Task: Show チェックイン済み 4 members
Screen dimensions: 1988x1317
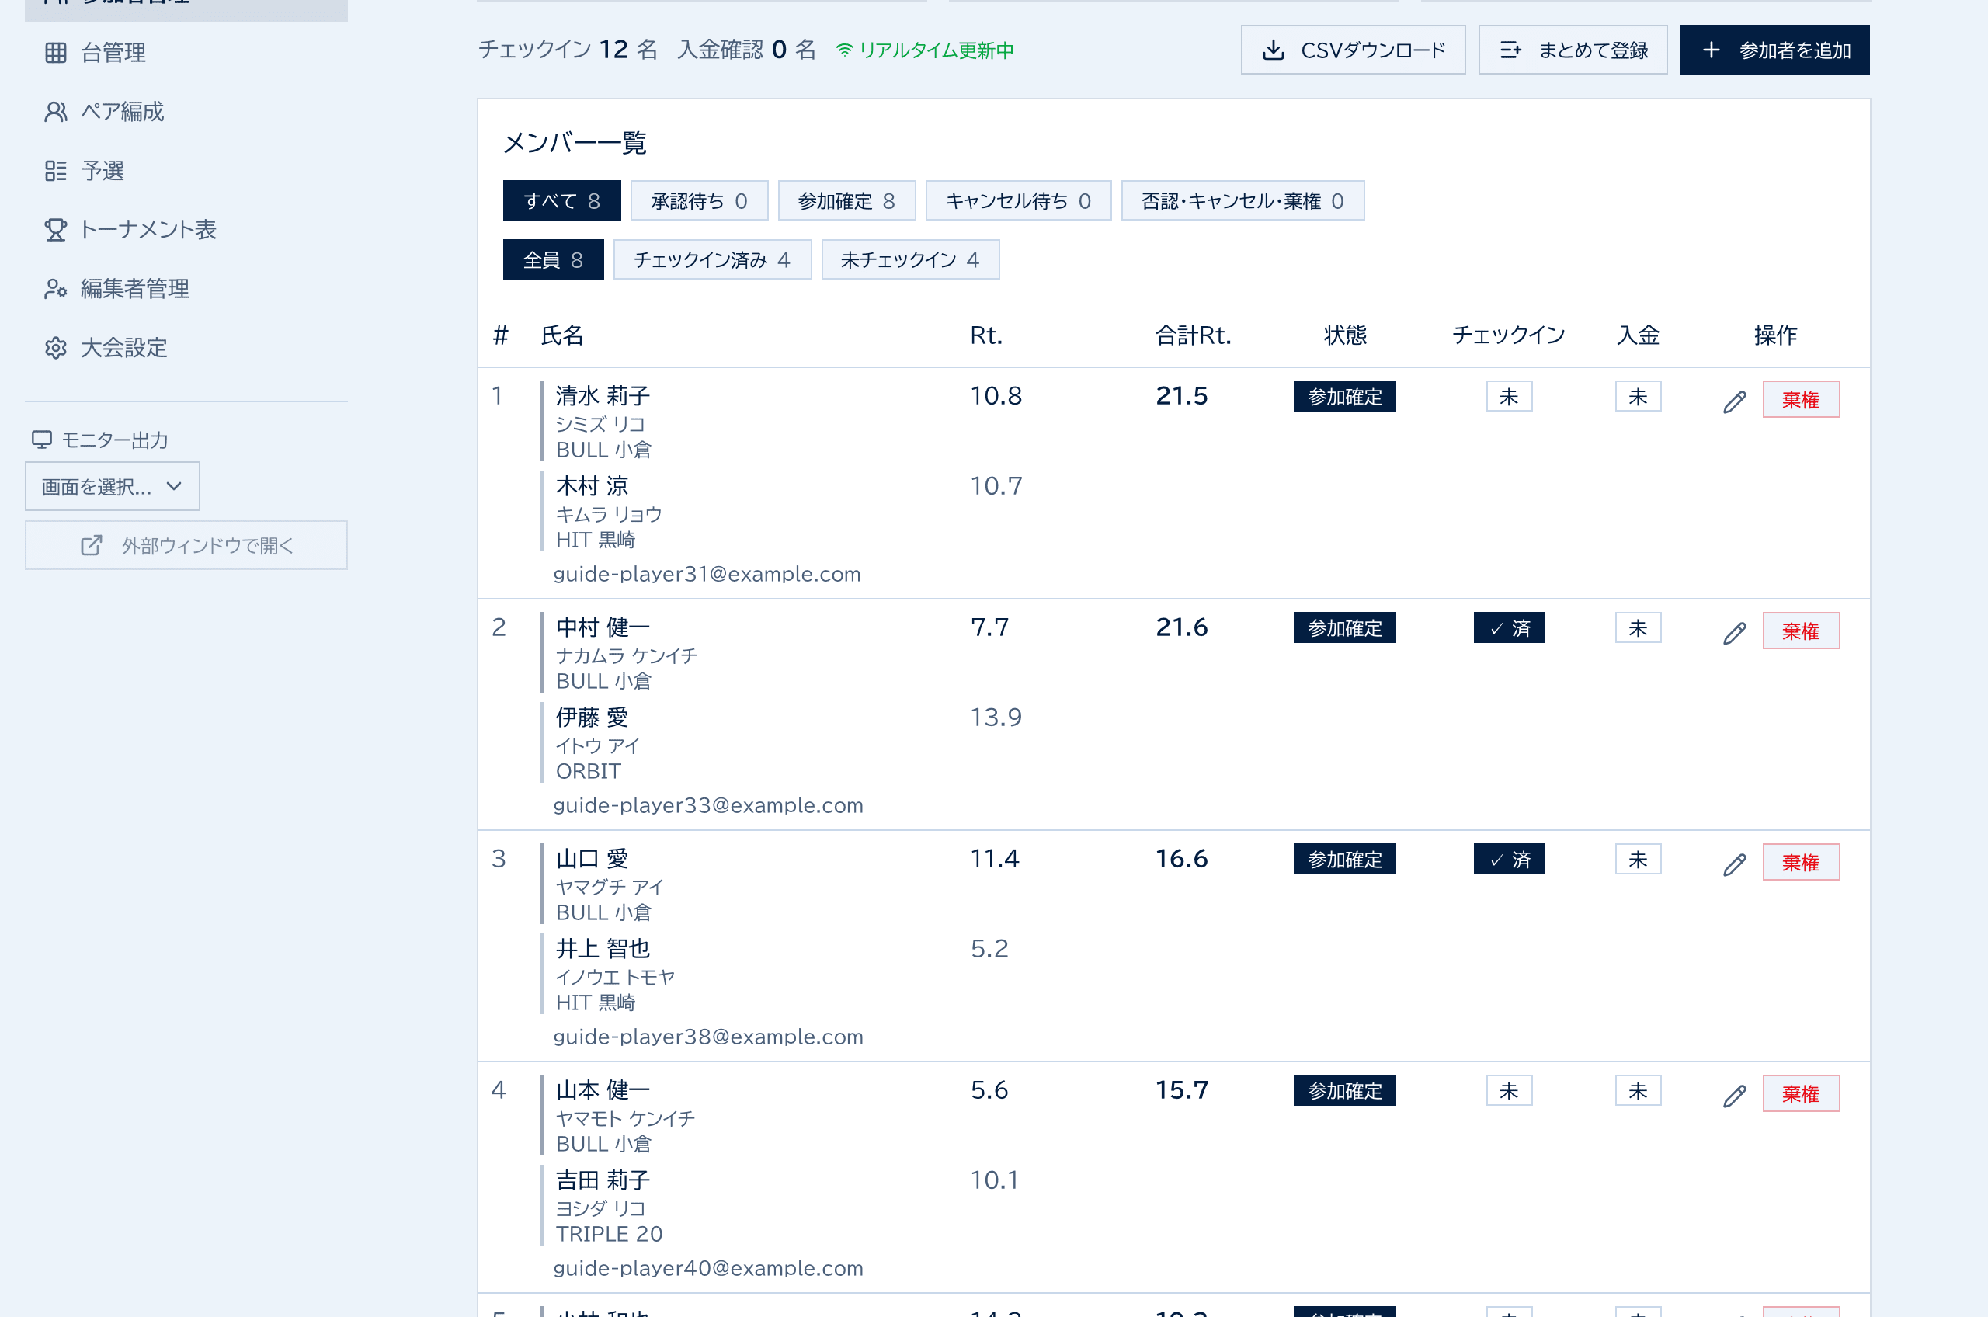Action: click(x=712, y=259)
